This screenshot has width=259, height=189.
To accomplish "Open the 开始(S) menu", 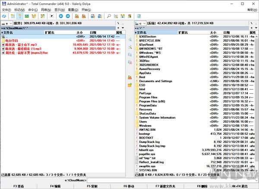I will point(86,10).
